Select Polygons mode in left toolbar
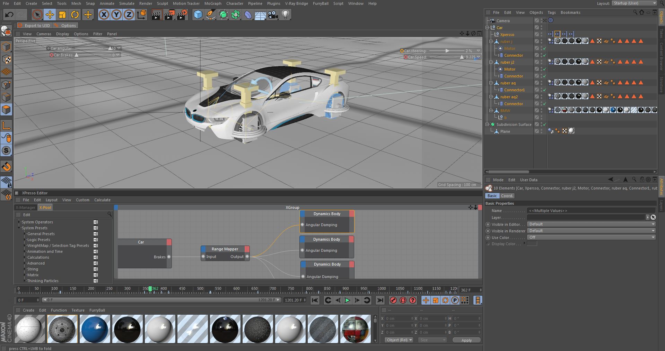 (x=6, y=110)
